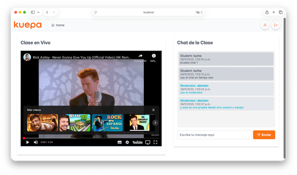Image resolution: width=297 pixels, height=175 pixels.
Task: Click the logout icon button
Action: pos(276,25)
